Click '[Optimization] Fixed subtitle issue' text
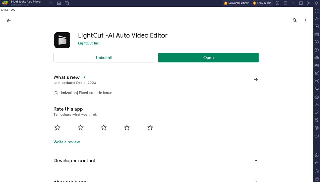320x182 pixels. (83, 93)
